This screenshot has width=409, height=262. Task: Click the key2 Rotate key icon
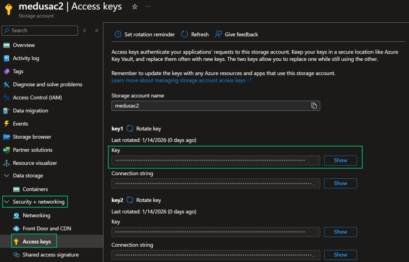[130, 200]
